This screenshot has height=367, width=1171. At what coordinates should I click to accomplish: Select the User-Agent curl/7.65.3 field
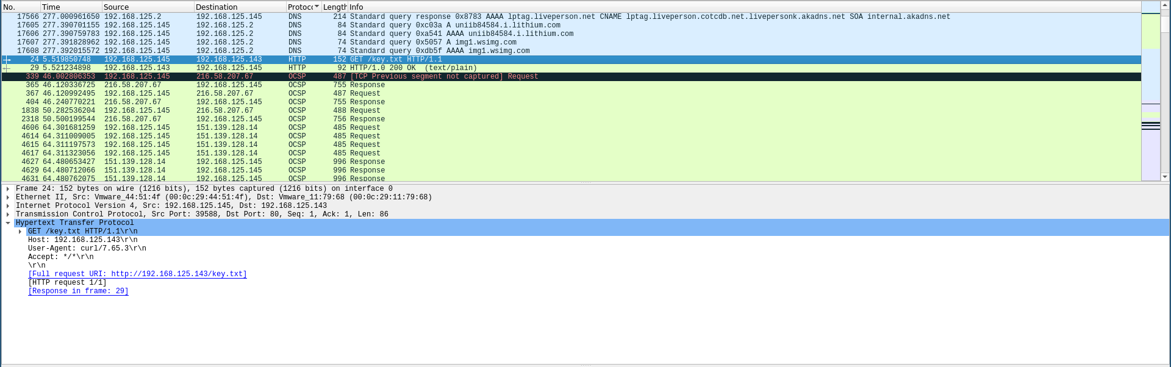coord(87,249)
